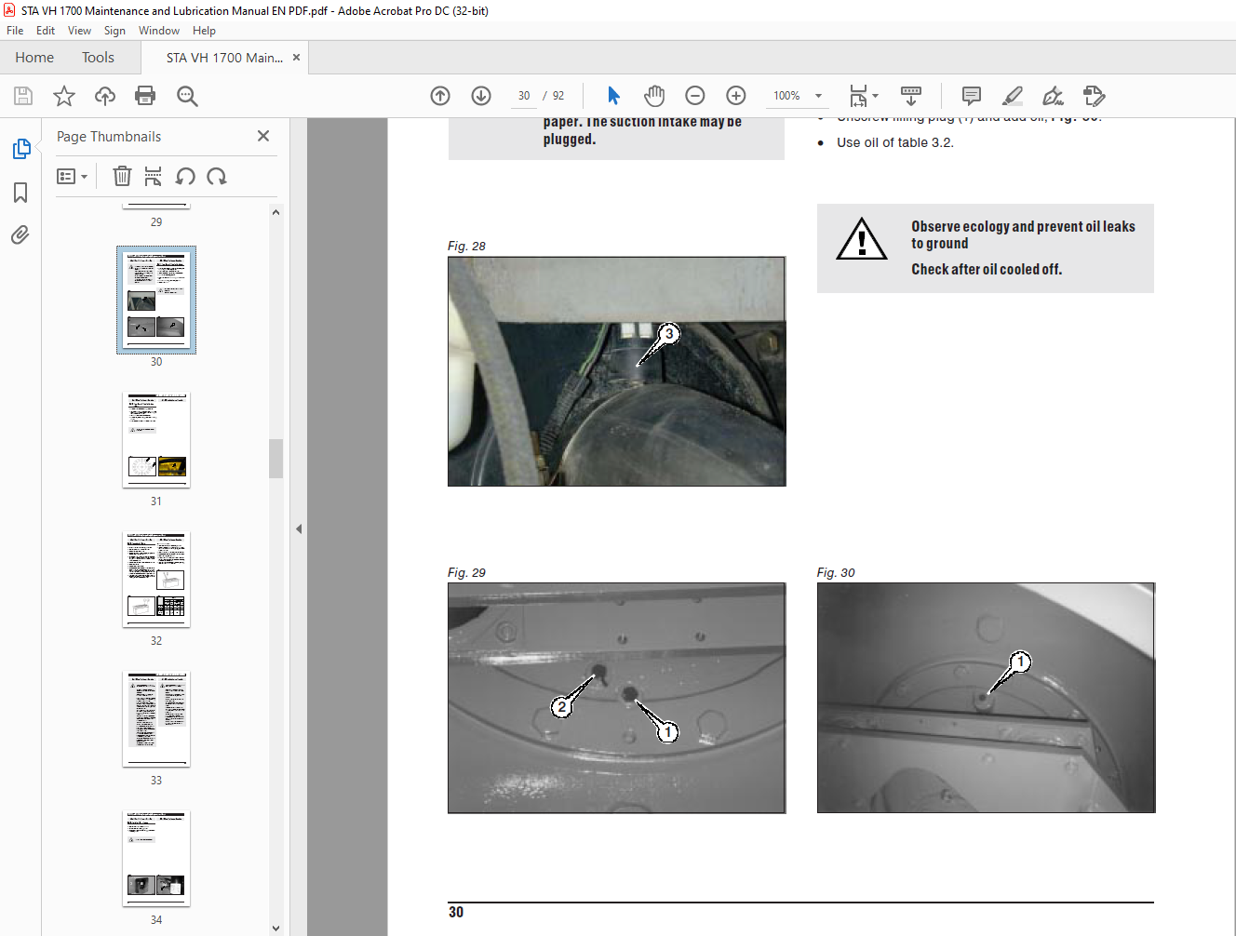Select page 30 thumbnail
This screenshot has height=936, width=1236.
pyautogui.click(x=156, y=300)
